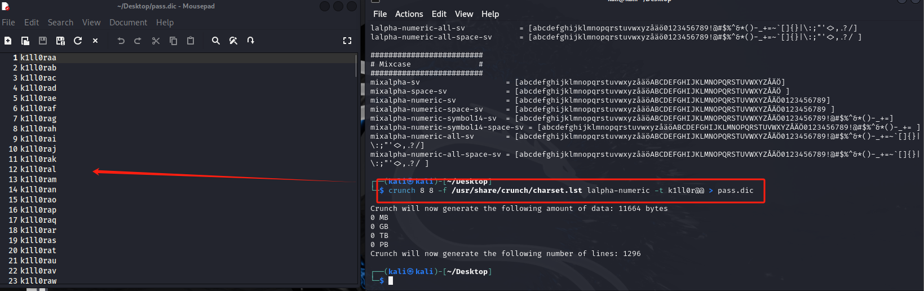Image resolution: width=924 pixels, height=291 pixels.
Task: Click 'lalpha-numeric-all-sv' text in terminal
Action: (418, 28)
